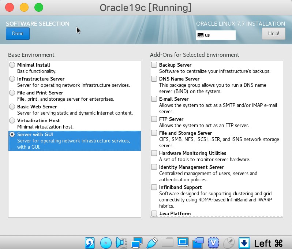This screenshot has height=249, width=292.
Task: Click 'Minimal virtualization host.' description
Action: (x=45, y=127)
